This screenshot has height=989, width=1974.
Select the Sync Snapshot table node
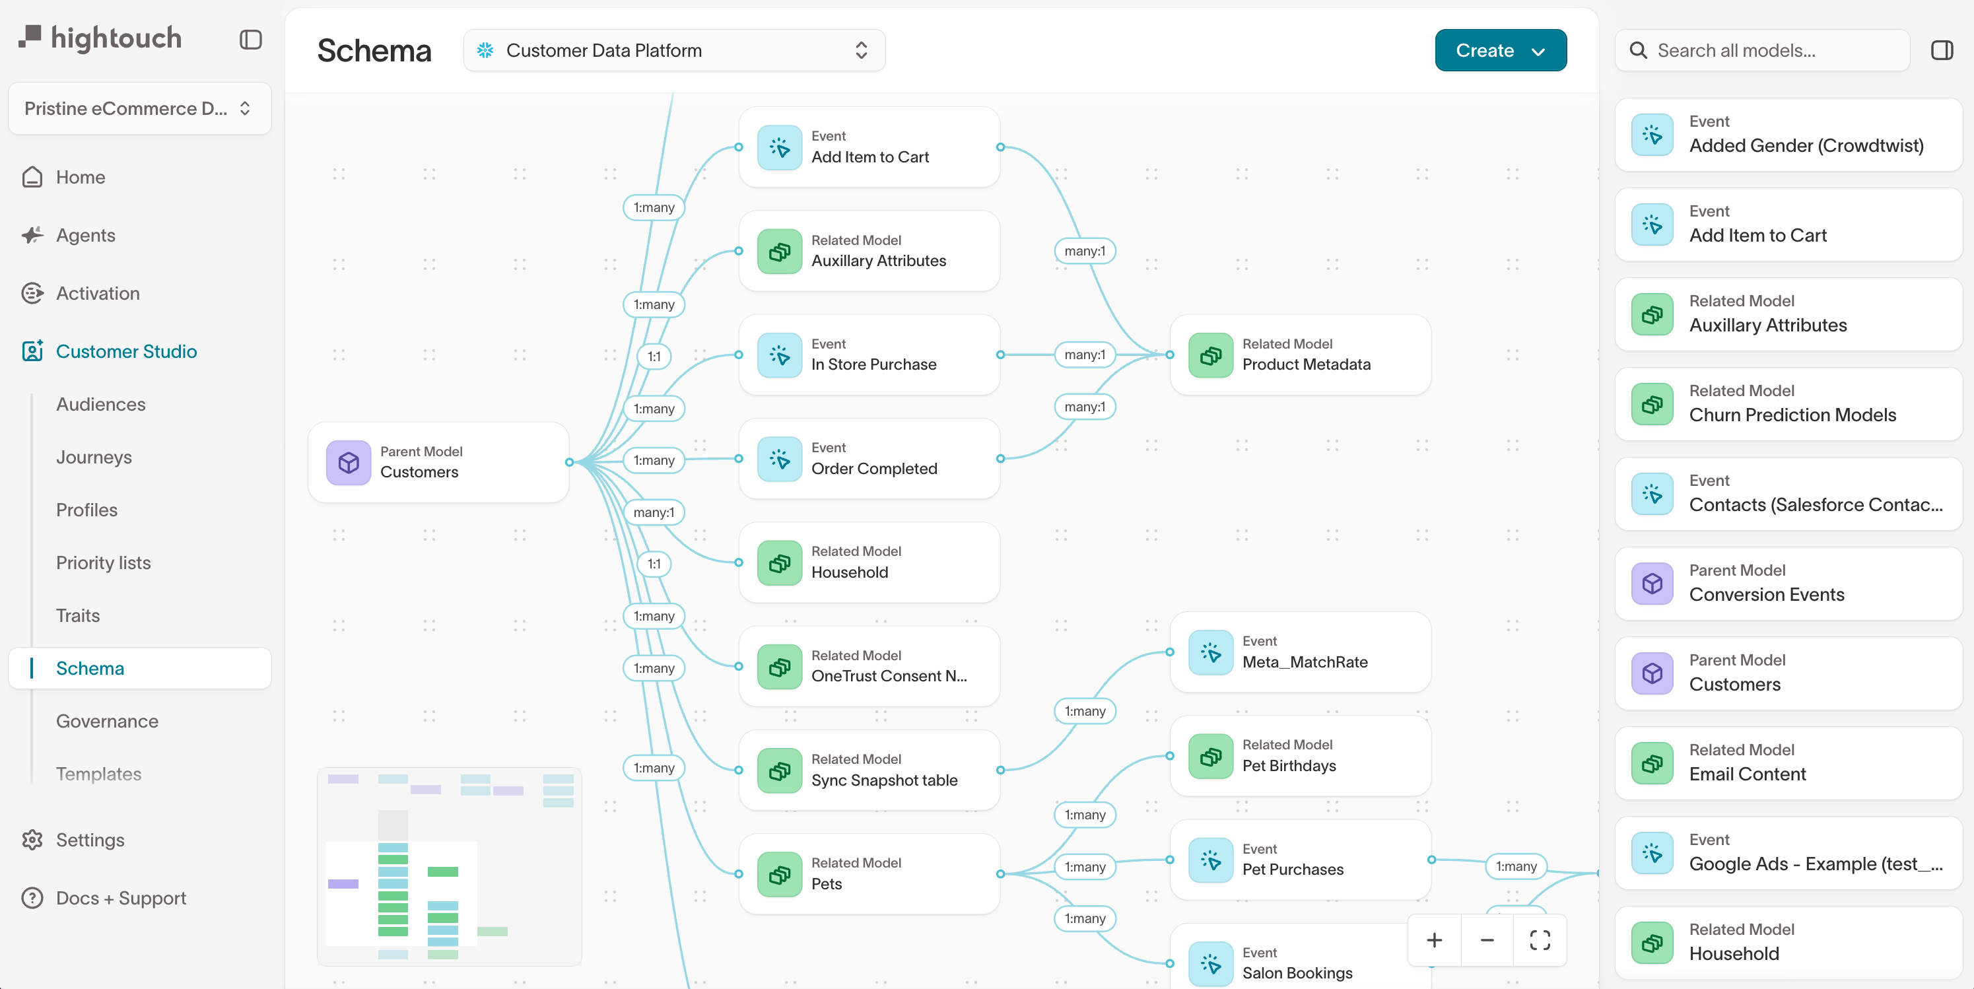tap(869, 770)
